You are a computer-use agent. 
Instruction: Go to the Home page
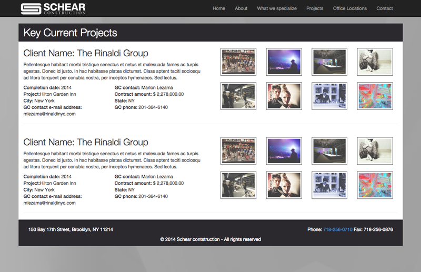pos(219,8)
